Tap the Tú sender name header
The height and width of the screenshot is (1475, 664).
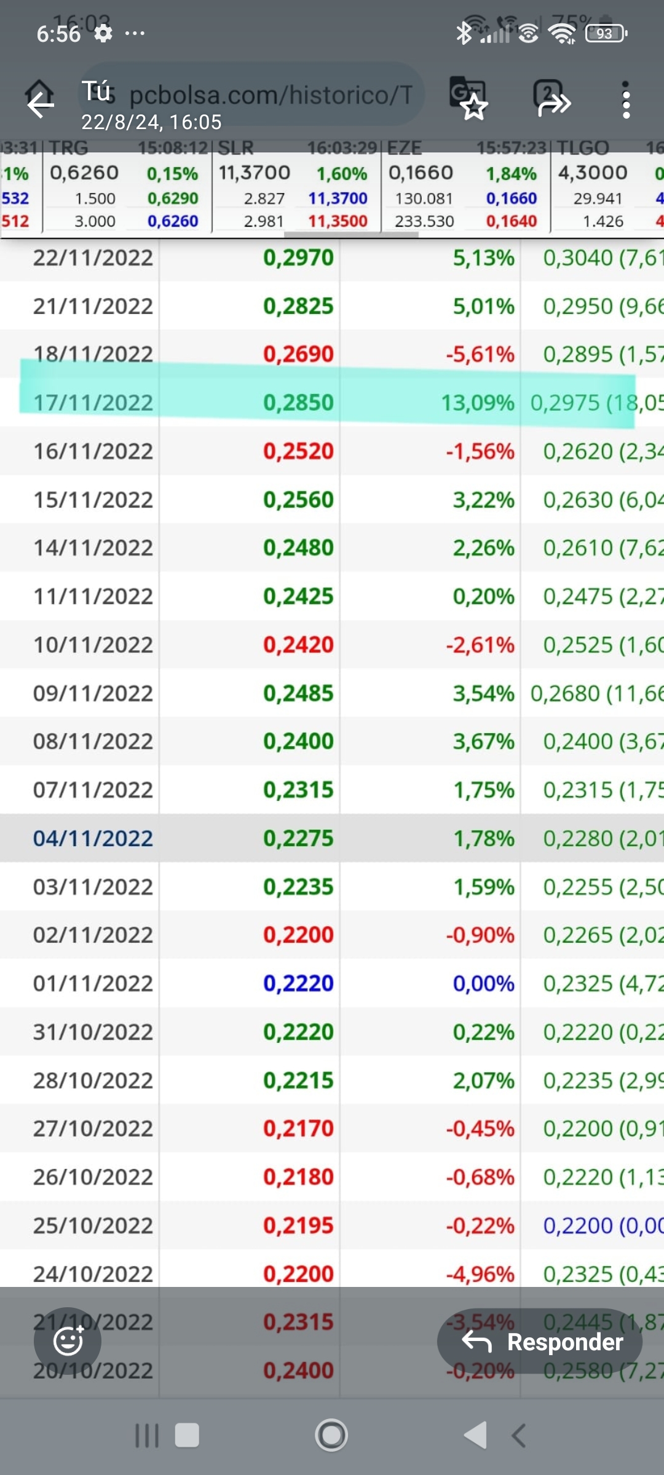click(97, 91)
